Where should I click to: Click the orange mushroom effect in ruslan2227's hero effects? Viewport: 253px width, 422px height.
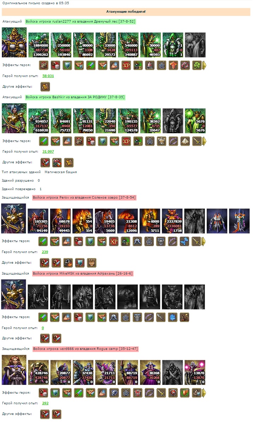pyautogui.click(x=173, y=65)
